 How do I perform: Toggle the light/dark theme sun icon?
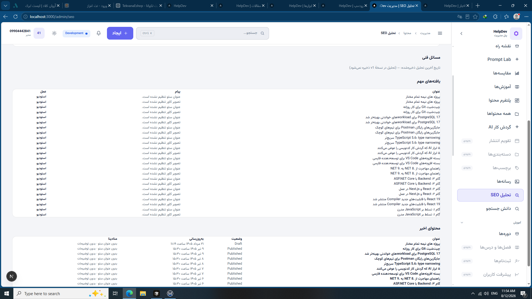[54, 33]
